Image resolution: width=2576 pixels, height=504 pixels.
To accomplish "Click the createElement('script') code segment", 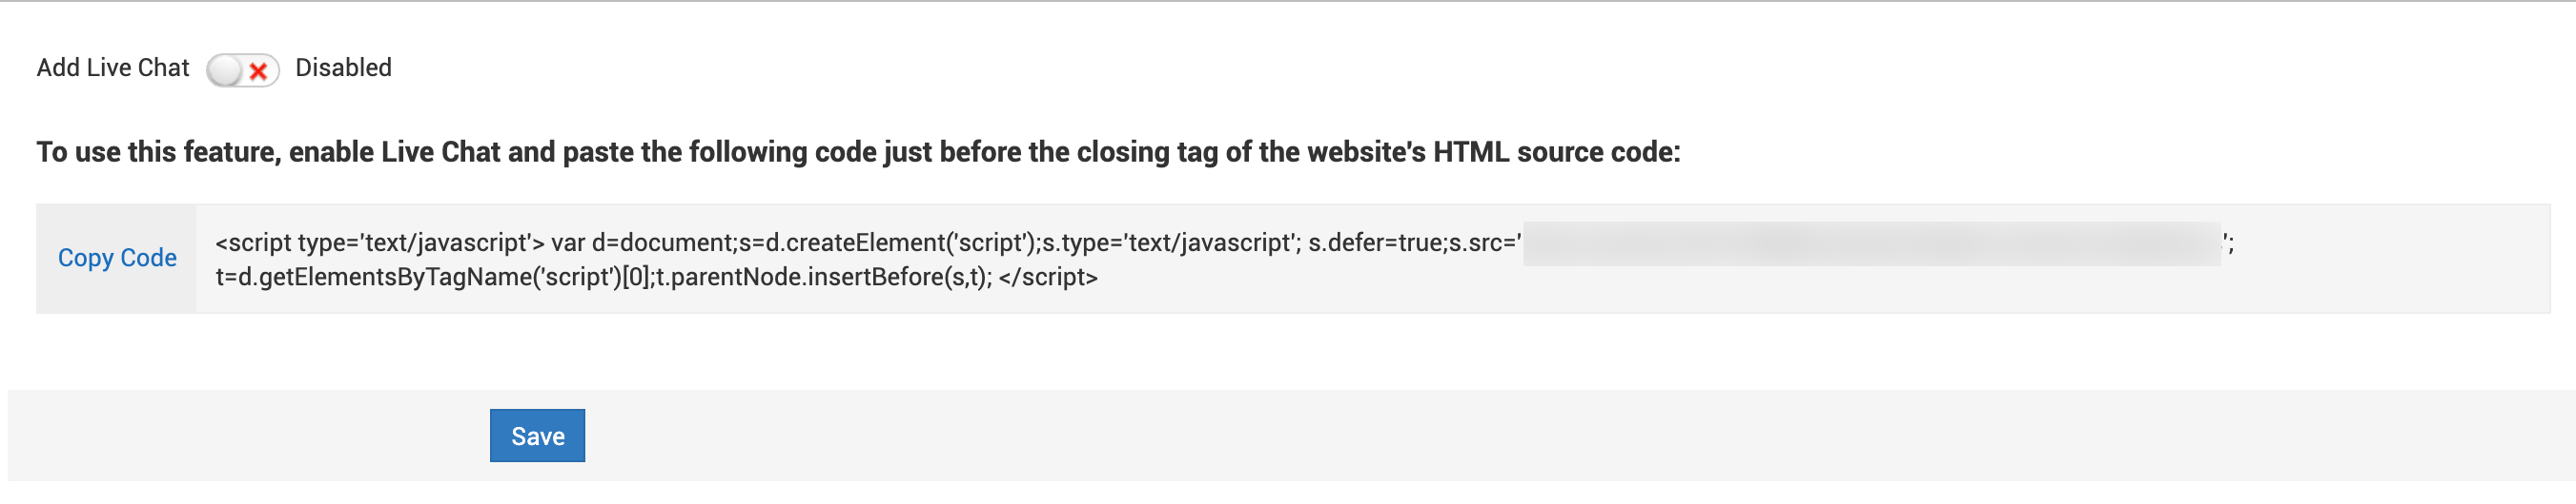I will point(901,243).
